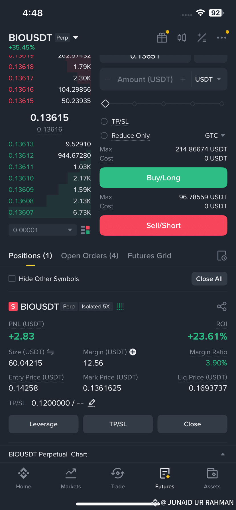Enable Reduce Only option

104,135
